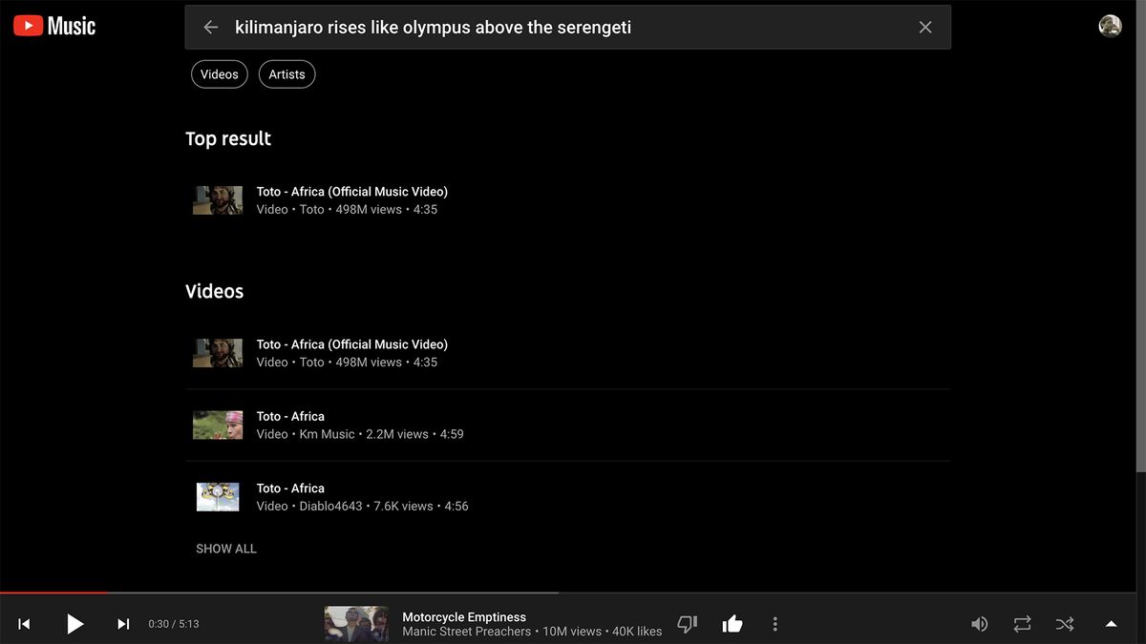The image size is (1146, 644).
Task: Toggle repeat for the current track
Action: click(1021, 623)
